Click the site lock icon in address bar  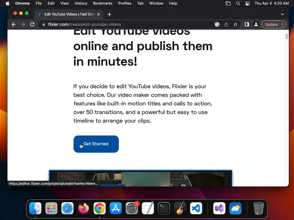(x=44, y=24)
